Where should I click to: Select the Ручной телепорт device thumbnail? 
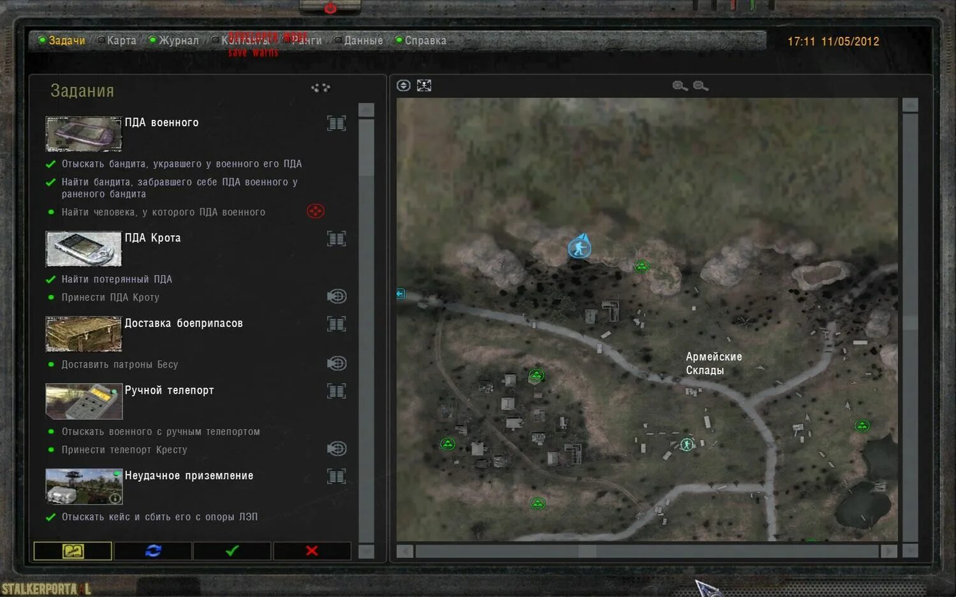click(84, 401)
